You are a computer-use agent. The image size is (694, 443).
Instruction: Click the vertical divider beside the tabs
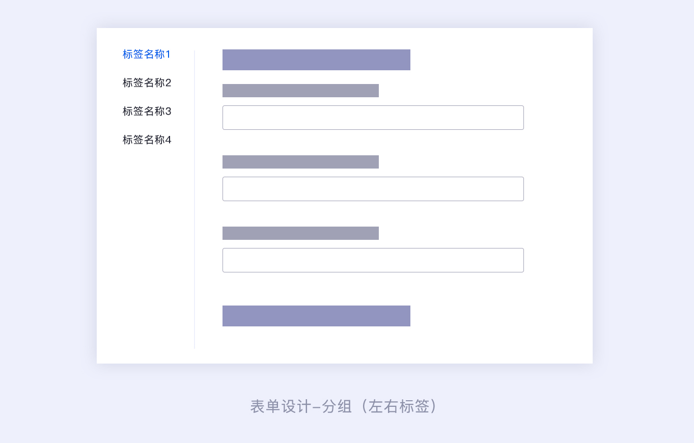195,200
